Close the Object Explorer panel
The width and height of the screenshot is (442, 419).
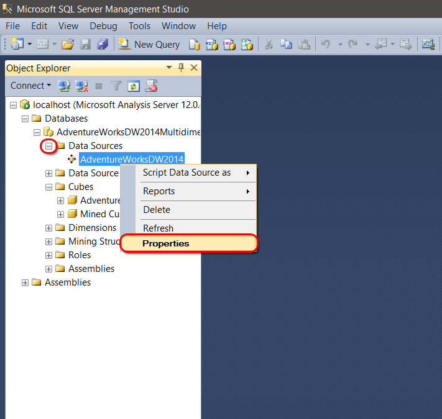194,68
